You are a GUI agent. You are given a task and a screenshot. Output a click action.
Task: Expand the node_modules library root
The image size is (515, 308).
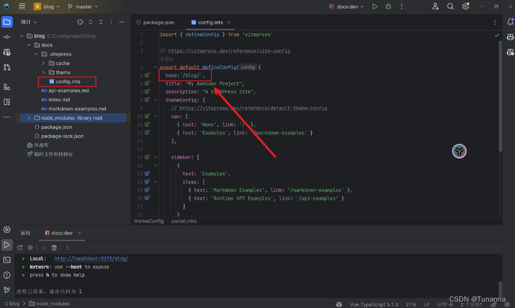[29, 118]
